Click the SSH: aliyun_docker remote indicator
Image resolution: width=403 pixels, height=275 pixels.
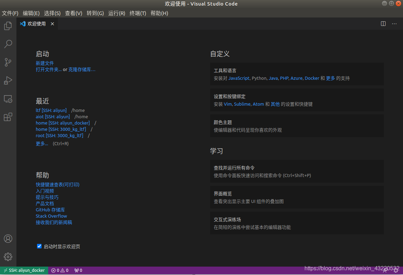(24, 270)
